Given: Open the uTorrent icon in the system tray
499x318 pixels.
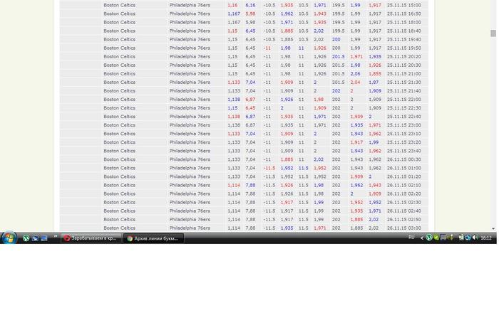Looking at the screenshot, I should pos(429,238).
